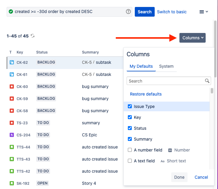Screen dimensions: 218x189
Task: Open issue CS-204 key link
Action: tap(23, 135)
